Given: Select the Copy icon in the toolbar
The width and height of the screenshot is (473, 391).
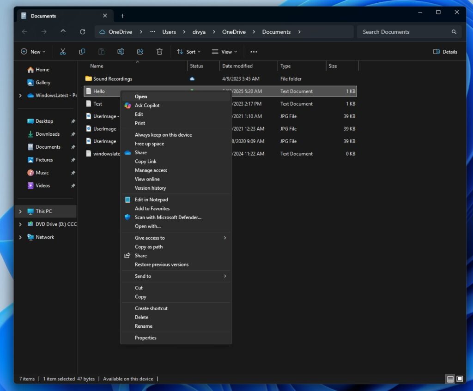Looking at the screenshot, I should (83, 52).
